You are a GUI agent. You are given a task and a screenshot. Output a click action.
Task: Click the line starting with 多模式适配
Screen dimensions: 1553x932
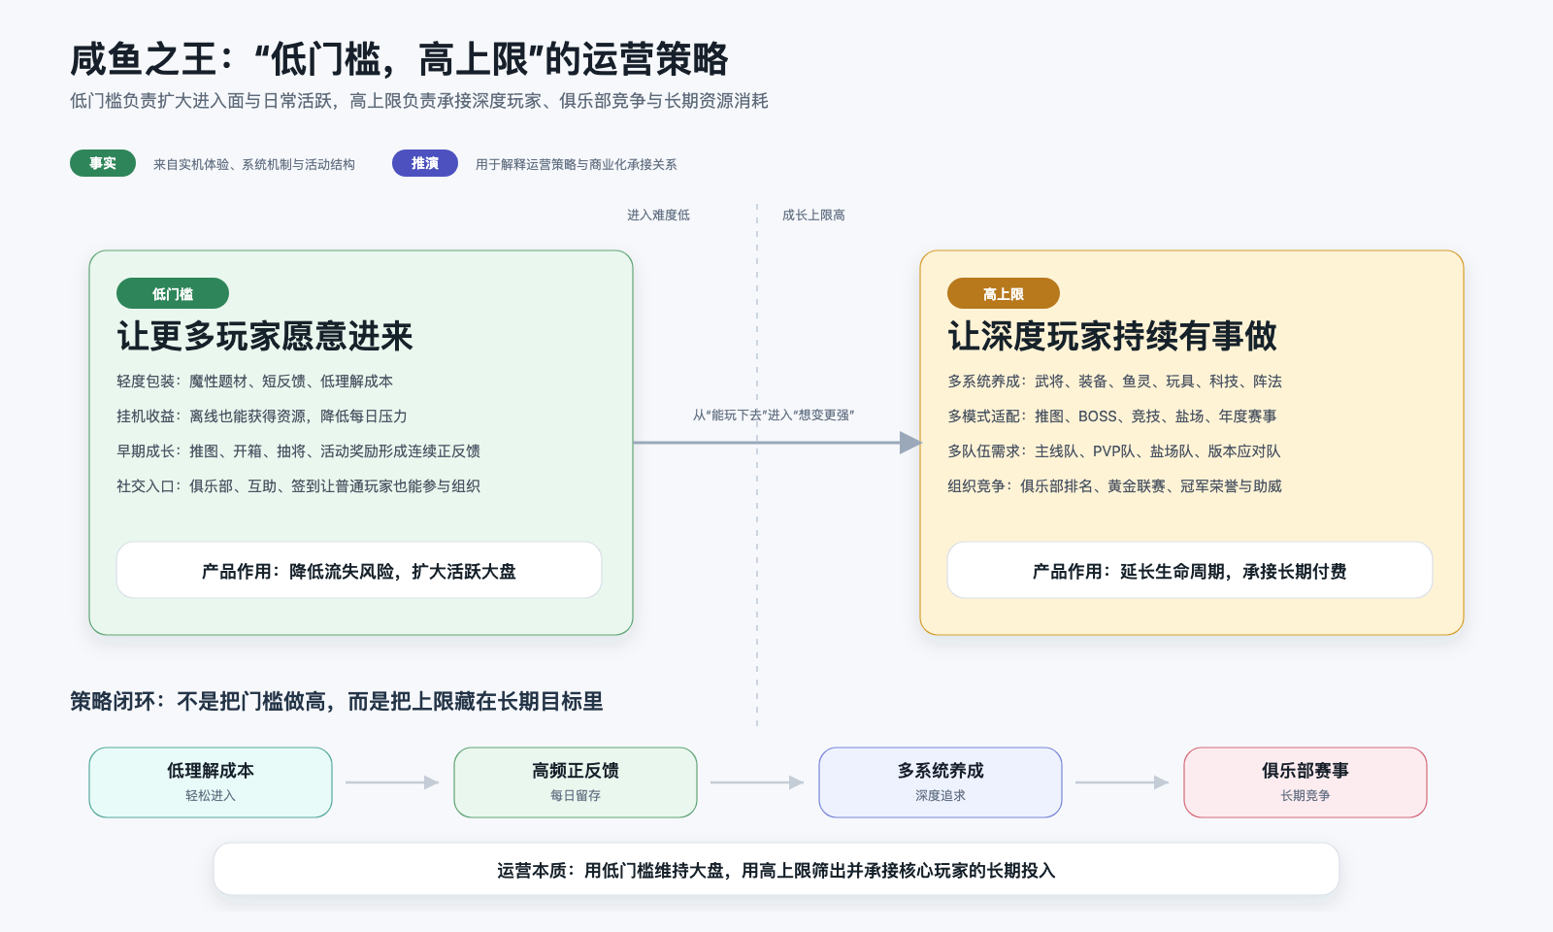[1112, 416]
